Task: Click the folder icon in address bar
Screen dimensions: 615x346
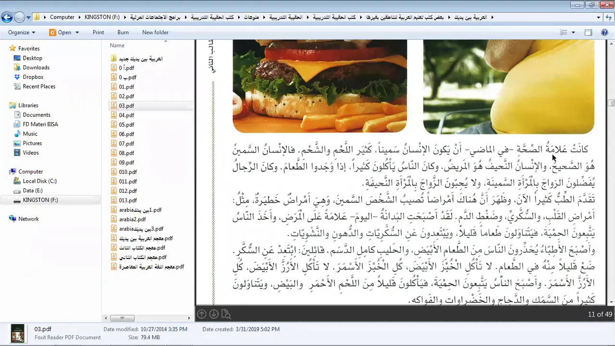Action: point(37,17)
